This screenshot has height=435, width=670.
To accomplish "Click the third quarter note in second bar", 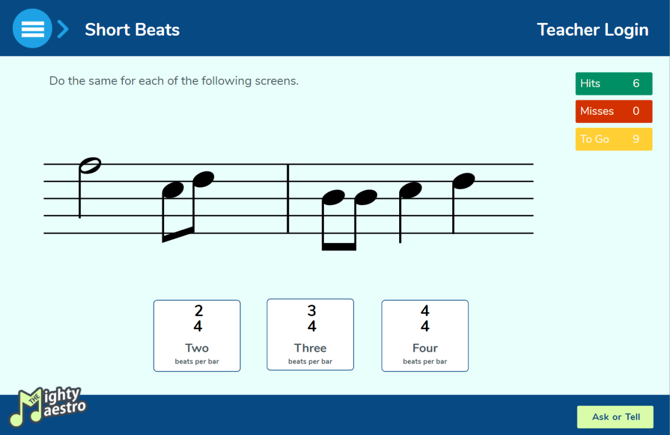I will (410, 212).
